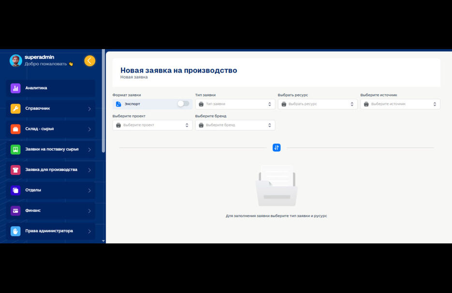Click the purple Аналитика chart icon

[x=15, y=88]
